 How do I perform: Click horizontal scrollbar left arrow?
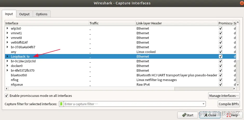point(6,89)
